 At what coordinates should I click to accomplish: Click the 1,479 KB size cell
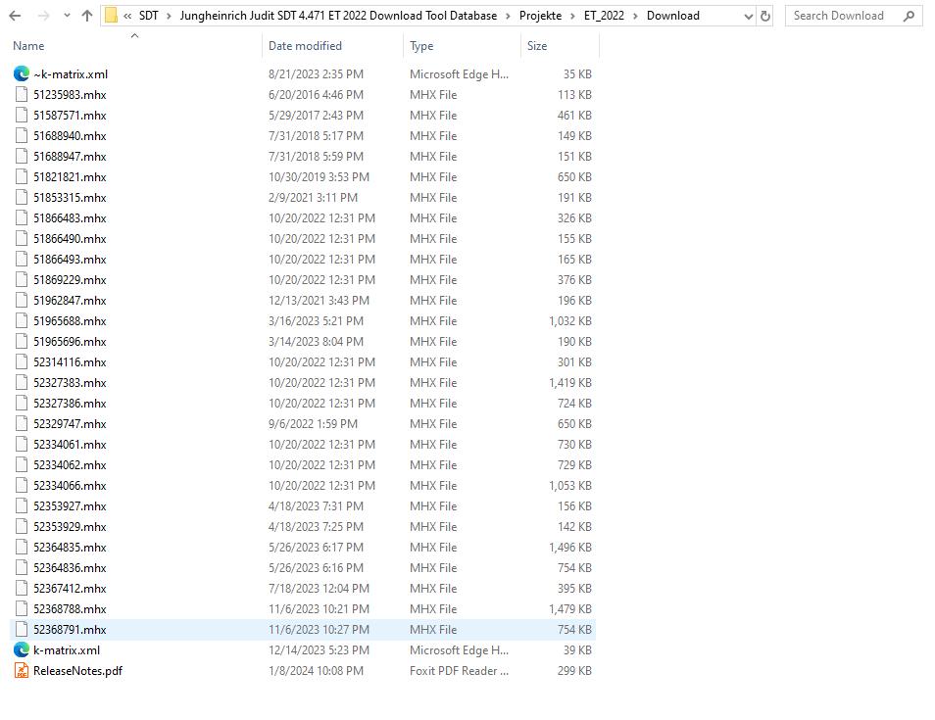(570, 609)
